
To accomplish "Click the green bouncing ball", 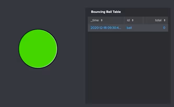I will tap(38, 49).
